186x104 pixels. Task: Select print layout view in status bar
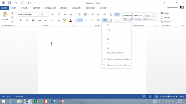pos(150,96)
